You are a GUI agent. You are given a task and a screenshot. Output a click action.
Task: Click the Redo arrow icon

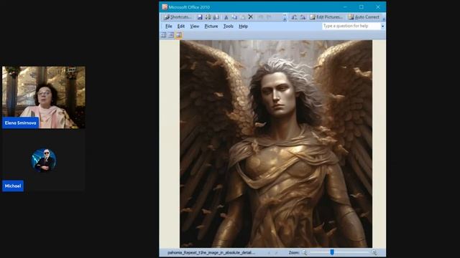coord(269,17)
